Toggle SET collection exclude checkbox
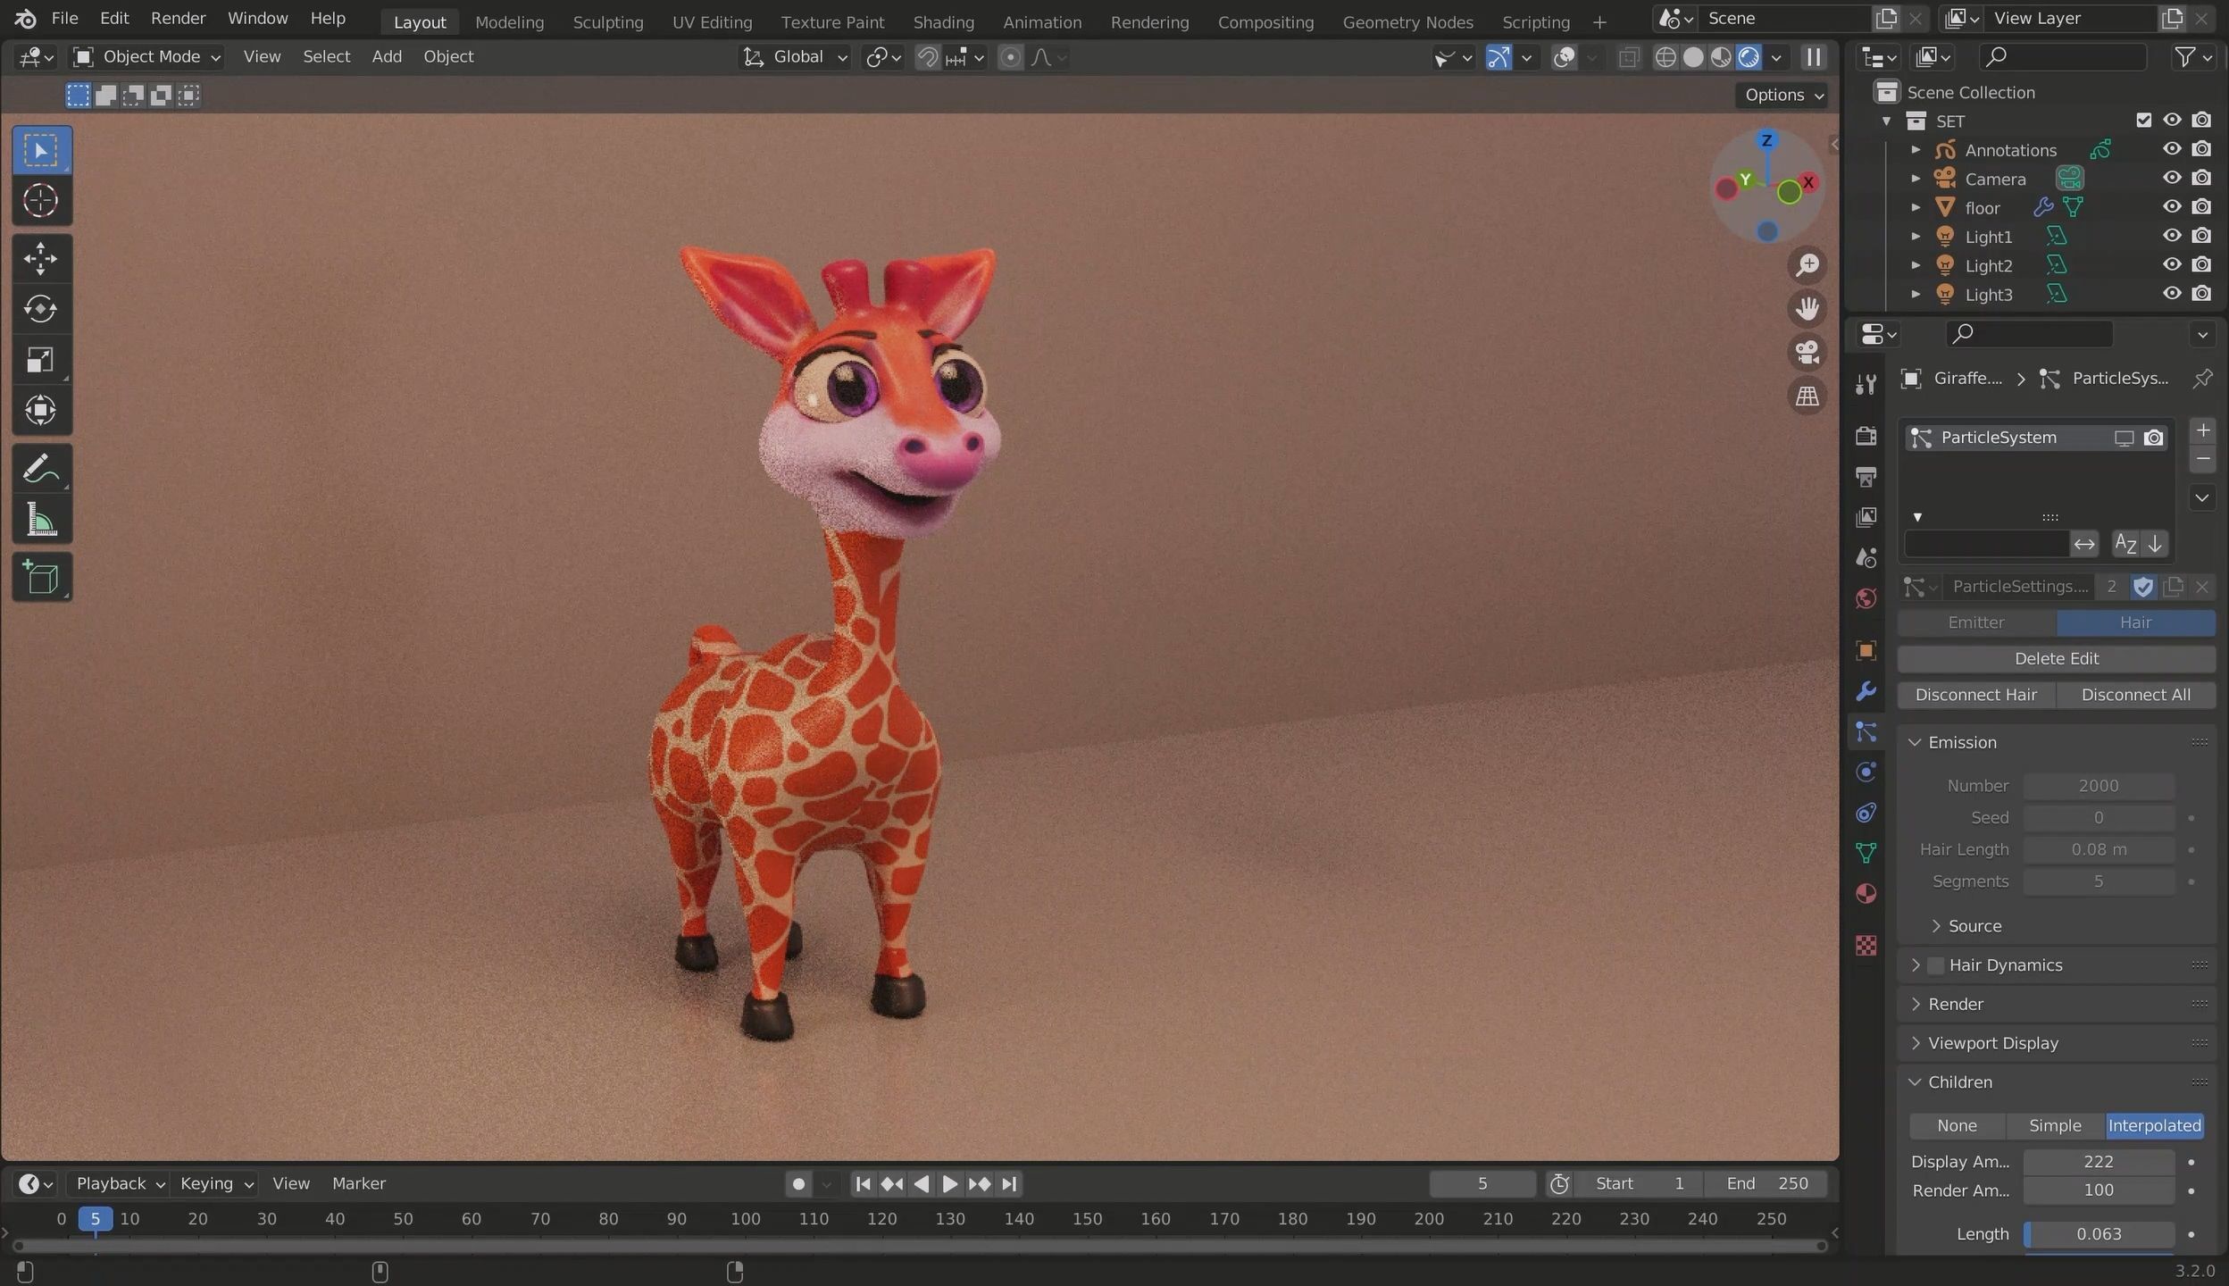Image resolution: width=2229 pixels, height=1286 pixels. 2143,120
